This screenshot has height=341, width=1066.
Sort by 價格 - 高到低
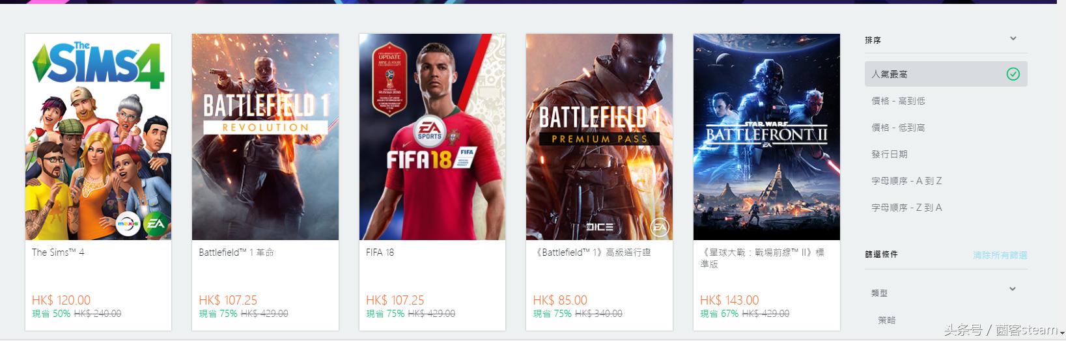click(x=898, y=101)
